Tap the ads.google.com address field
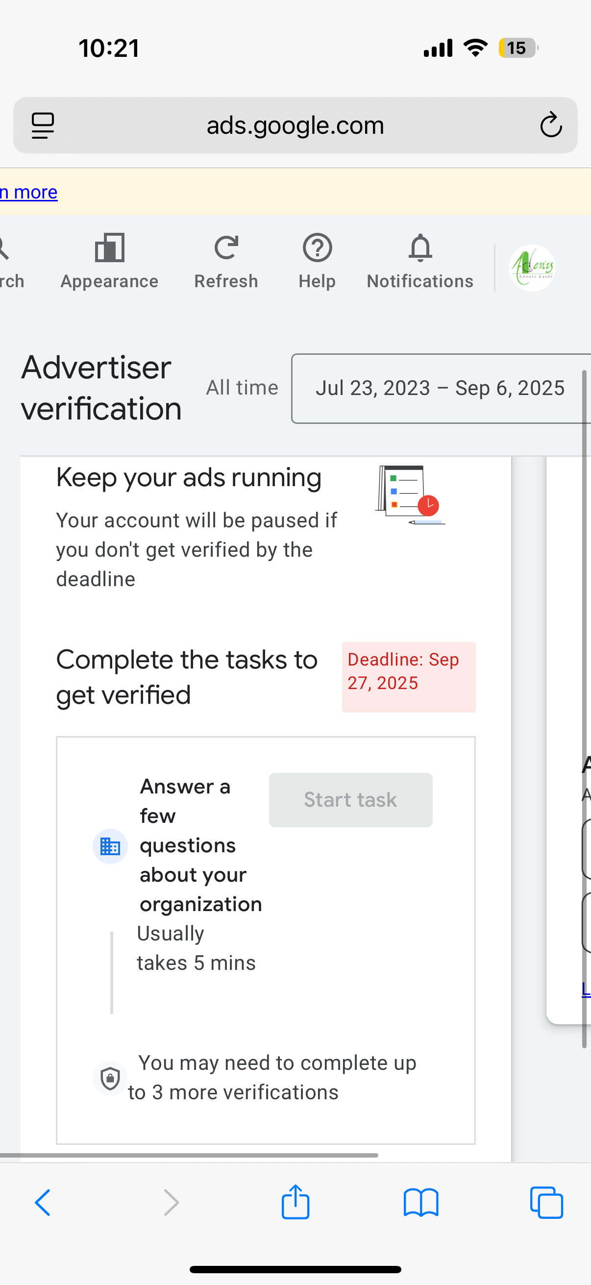 tap(295, 125)
